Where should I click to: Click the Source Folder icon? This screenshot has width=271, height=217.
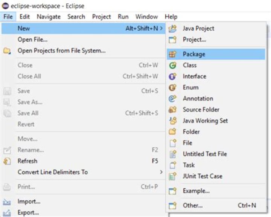[x=173, y=110]
